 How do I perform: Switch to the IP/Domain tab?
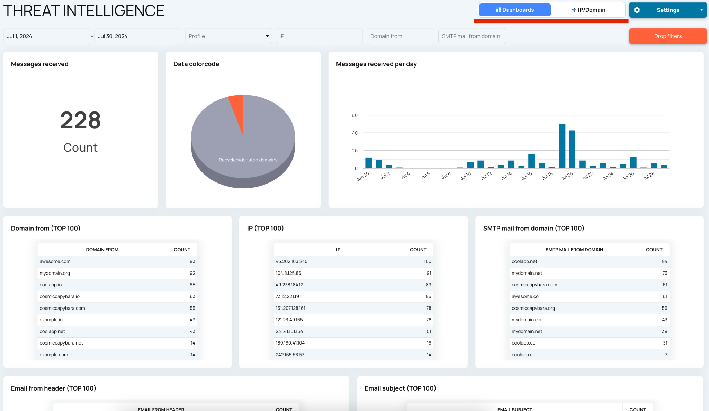588,10
